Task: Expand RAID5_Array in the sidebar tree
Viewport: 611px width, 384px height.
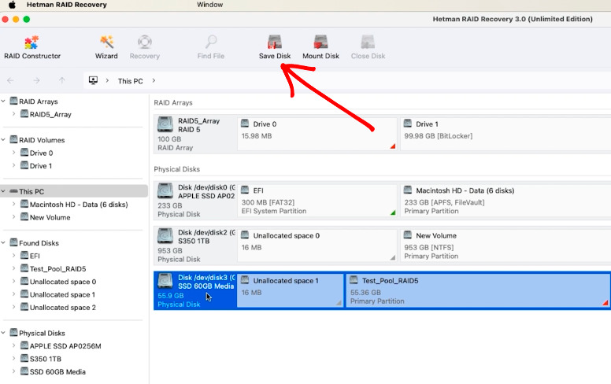Action: click(x=13, y=114)
